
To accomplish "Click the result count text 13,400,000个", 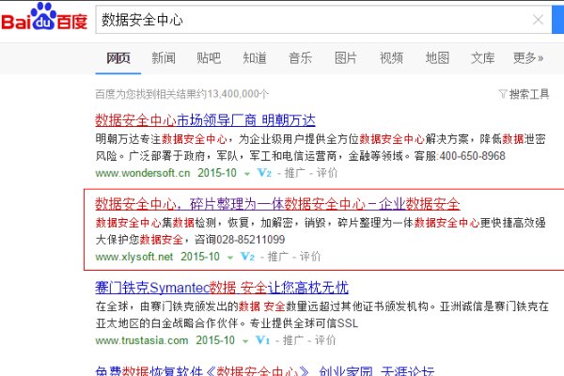I will tap(238, 94).
